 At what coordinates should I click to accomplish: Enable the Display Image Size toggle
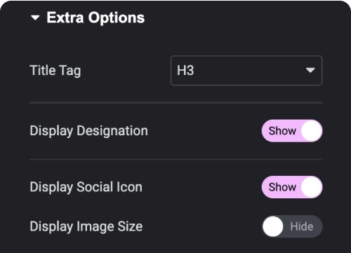(x=292, y=226)
